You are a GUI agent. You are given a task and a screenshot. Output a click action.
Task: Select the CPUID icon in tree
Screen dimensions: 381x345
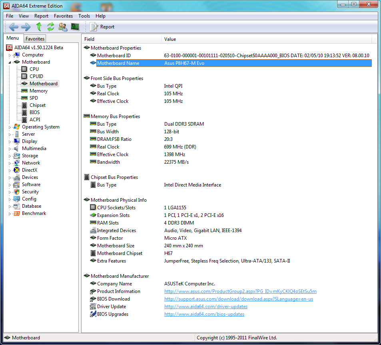(24, 76)
